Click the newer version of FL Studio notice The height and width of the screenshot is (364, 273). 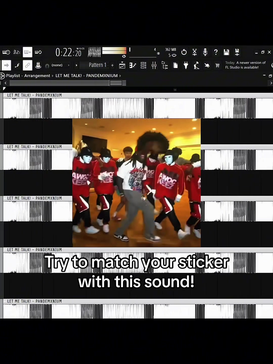coord(245,65)
